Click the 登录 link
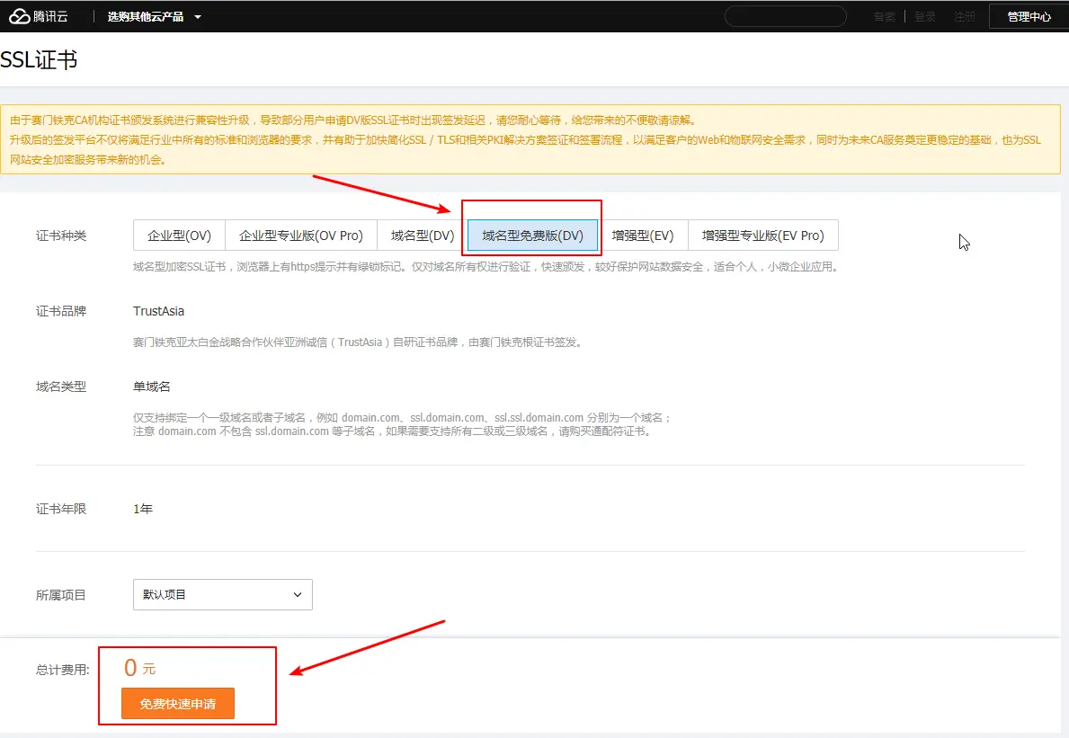This screenshot has height=738, width=1069. (924, 16)
